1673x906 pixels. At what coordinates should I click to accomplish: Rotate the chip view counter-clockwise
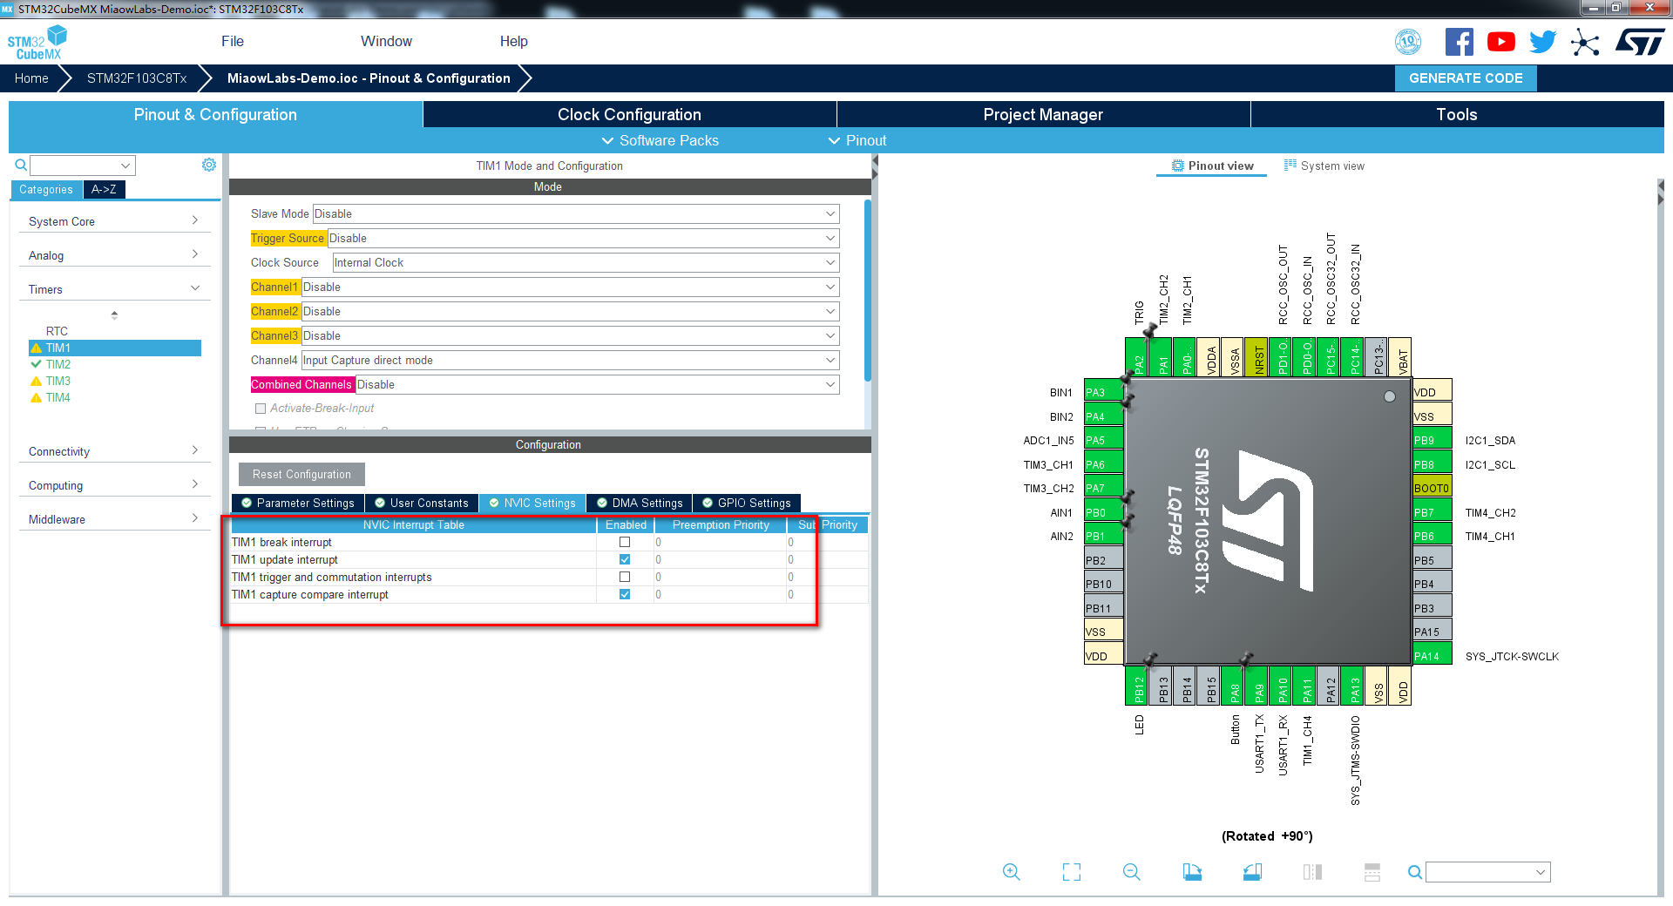tap(1252, 872)
